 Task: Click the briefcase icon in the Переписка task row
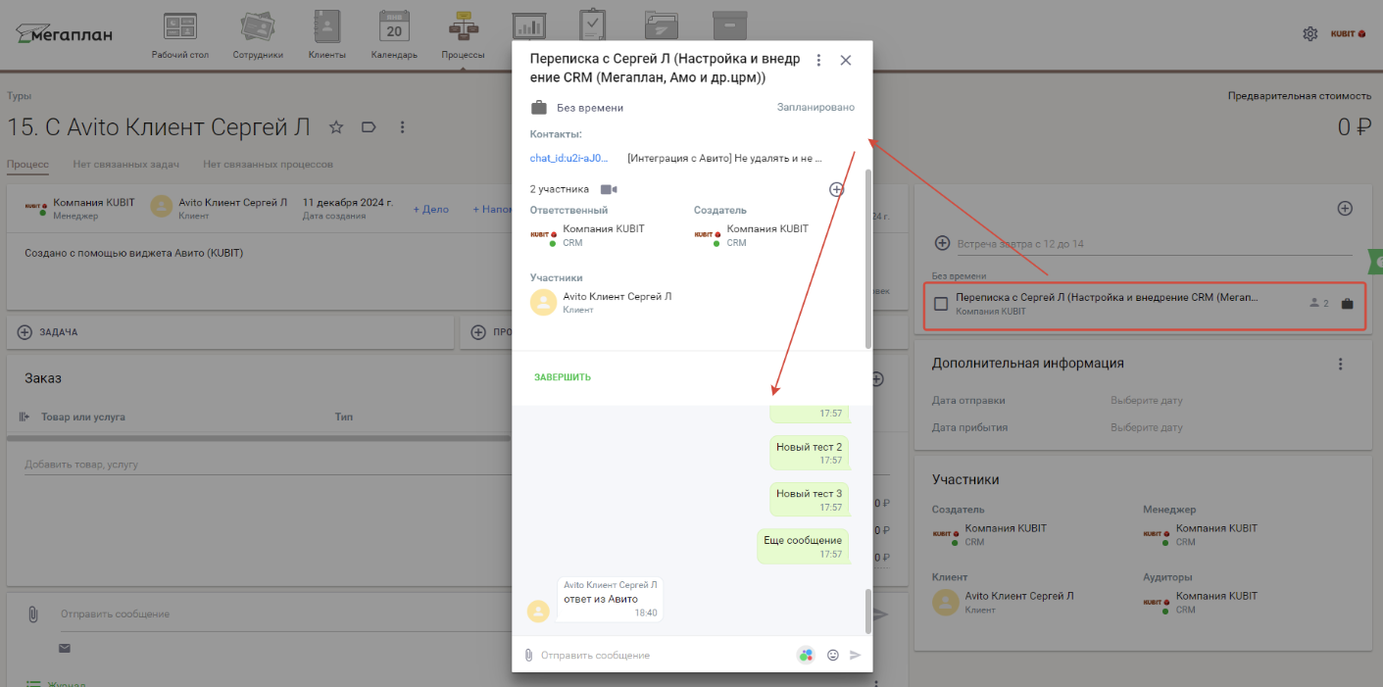(x=1348, y=304)
